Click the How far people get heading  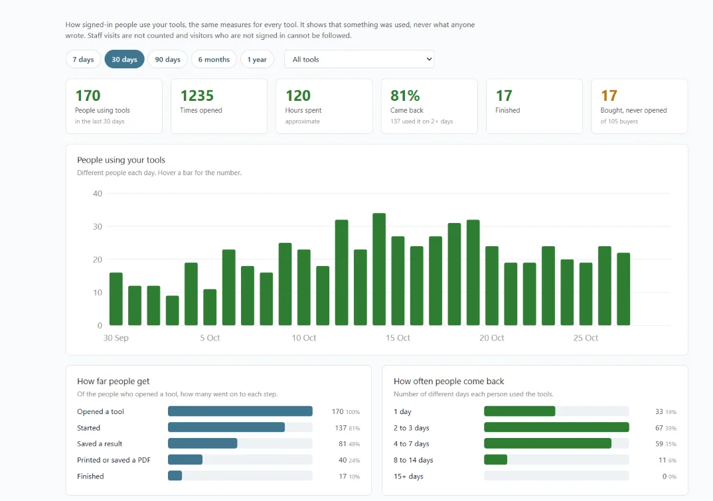(x=114, y=382)
